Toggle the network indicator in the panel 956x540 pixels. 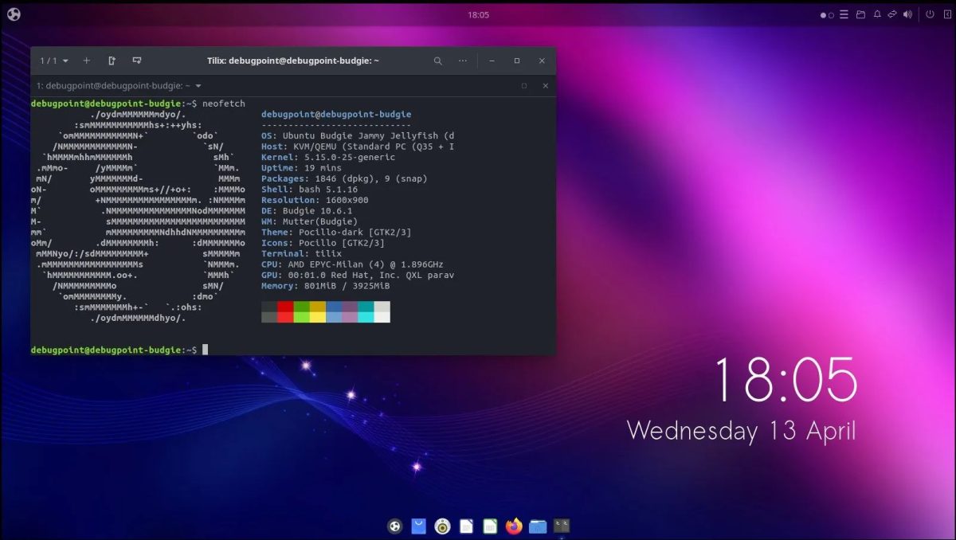tap(891, 14)
